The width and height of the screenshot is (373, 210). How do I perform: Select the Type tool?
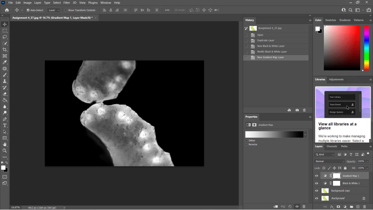click(5, 125)
